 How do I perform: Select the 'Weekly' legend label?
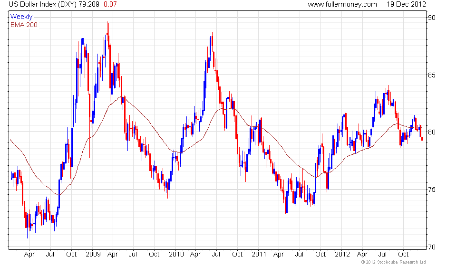(21, 17)
